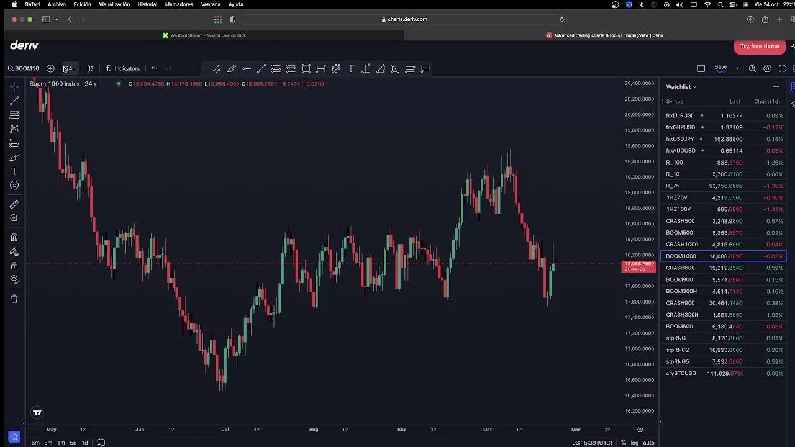Toggle stay in drawing mode

(14, 251)
